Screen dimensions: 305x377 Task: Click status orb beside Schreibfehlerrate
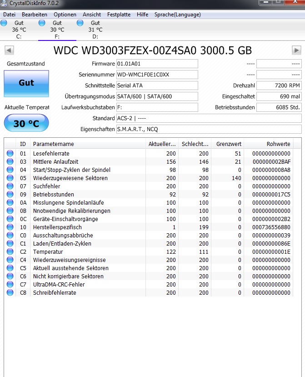[10, 293]
